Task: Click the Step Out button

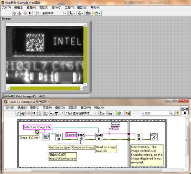Action: click(x=61, y=113)
